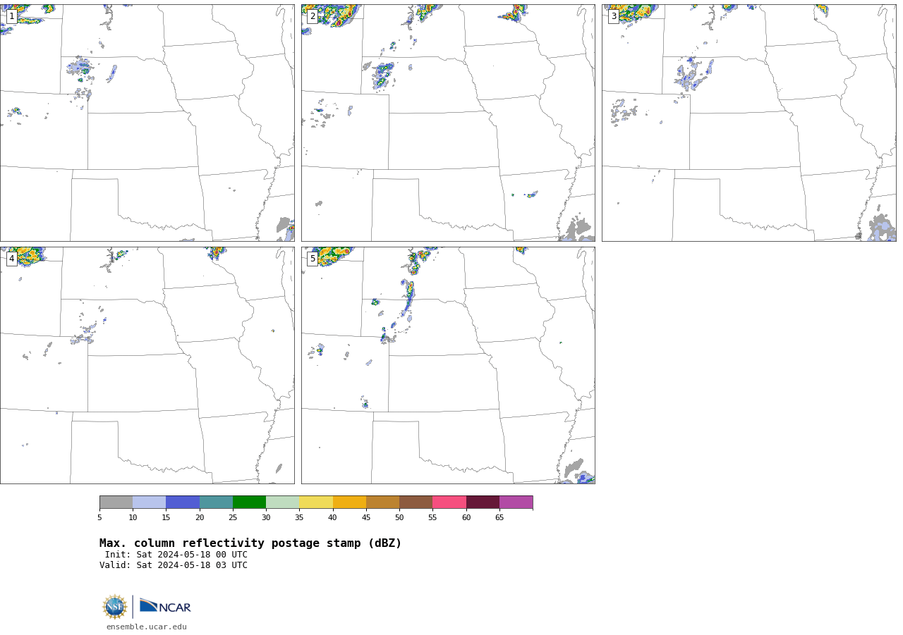Click the NCAR logo

[165, 606]
